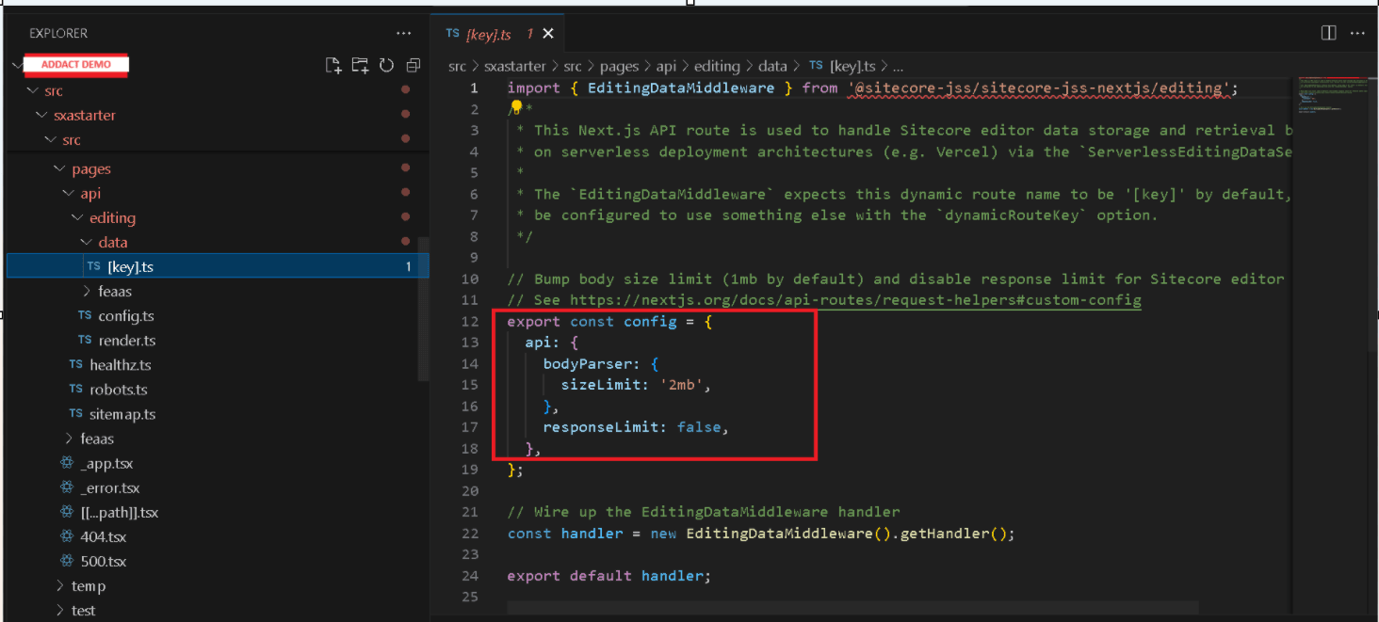Click the React icon beside _app.tsx
1379x622 pixels.
67,464
